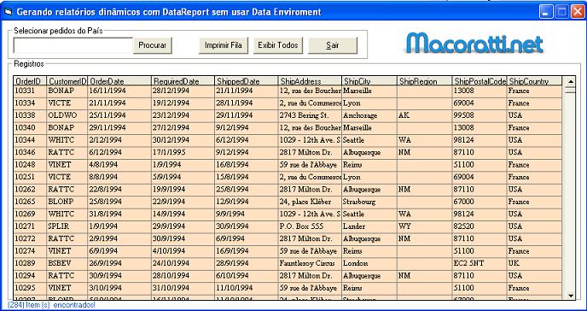The width and height of the screenshot is (587, 311).
Task: Click the Procurar button
Action: [153, 45]
